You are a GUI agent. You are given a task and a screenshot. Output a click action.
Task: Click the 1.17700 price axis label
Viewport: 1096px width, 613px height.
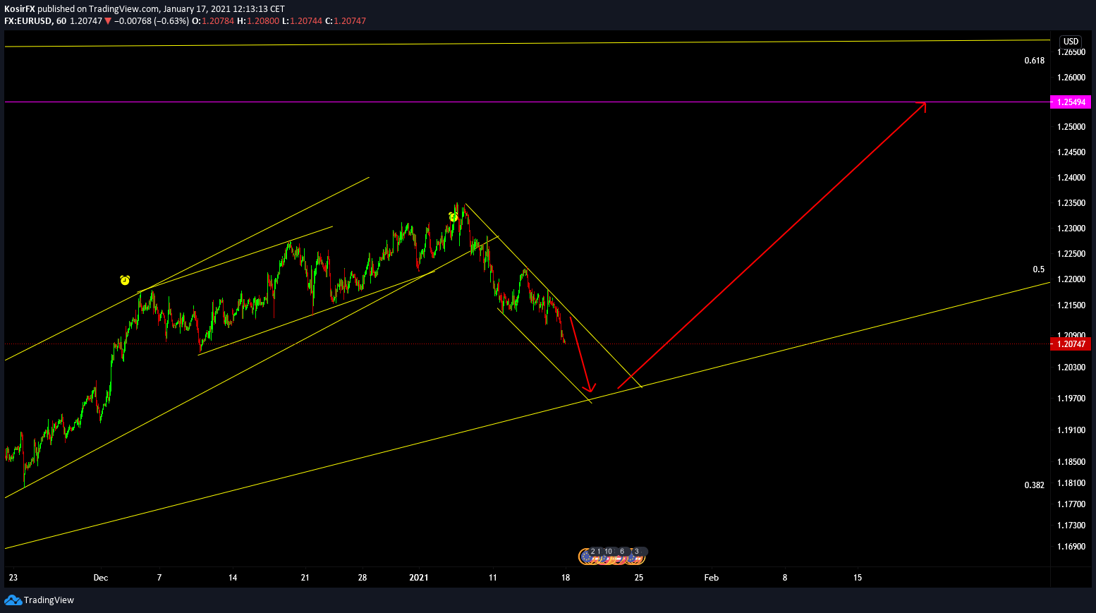click(x=1071, y=504)
